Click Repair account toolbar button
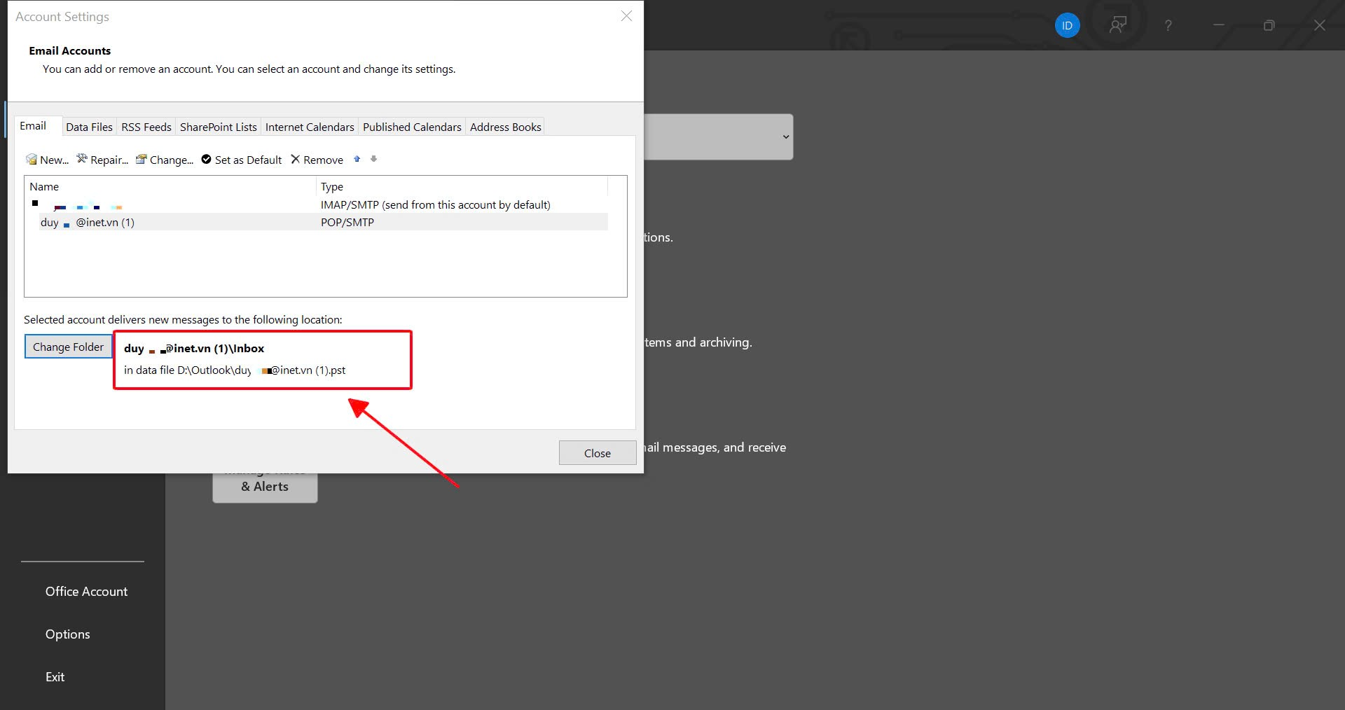Viewport: 1345px width, 710px height. pos(102,160)
